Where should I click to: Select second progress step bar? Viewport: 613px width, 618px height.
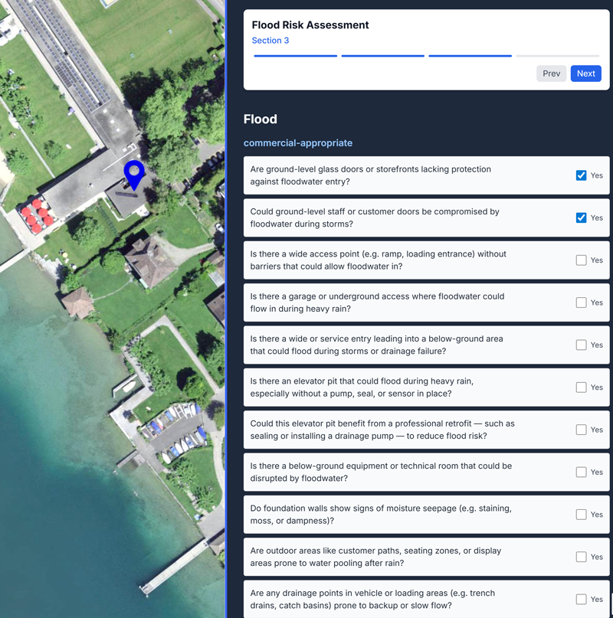point(382,56)
